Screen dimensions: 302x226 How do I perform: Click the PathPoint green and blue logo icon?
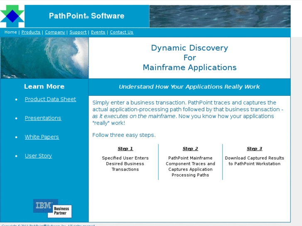(12, 16)
